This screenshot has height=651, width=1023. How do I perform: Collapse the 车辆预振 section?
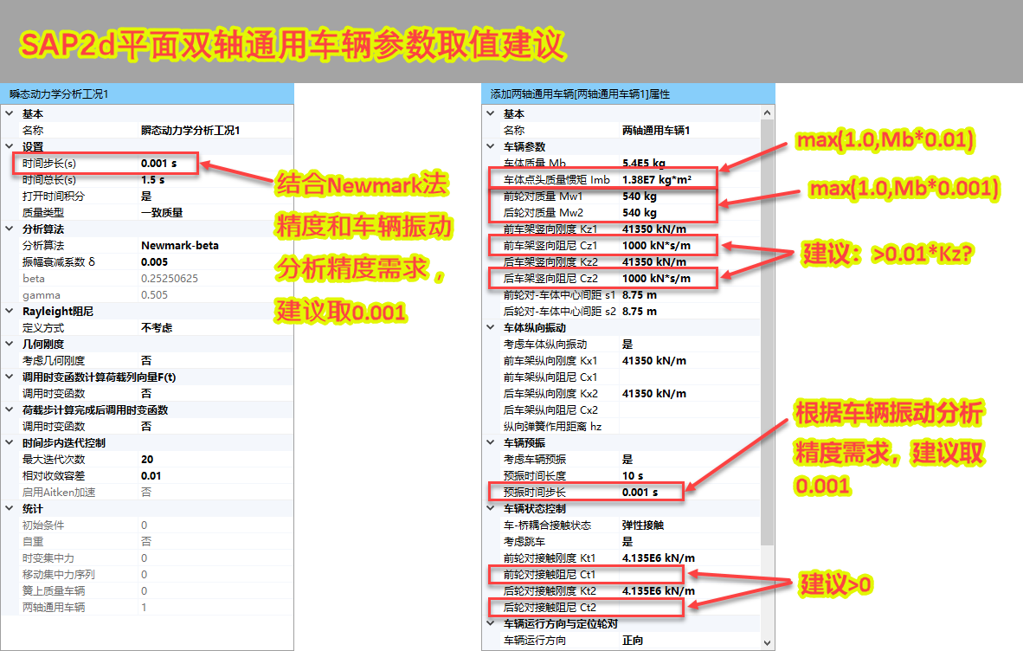[491, 442]
